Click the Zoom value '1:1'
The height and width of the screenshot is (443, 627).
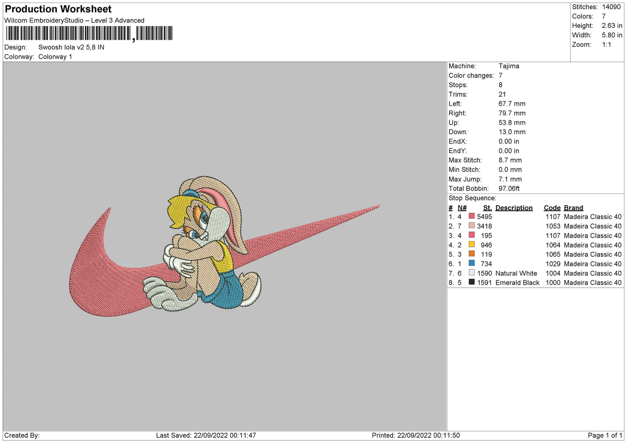(606, 45)
